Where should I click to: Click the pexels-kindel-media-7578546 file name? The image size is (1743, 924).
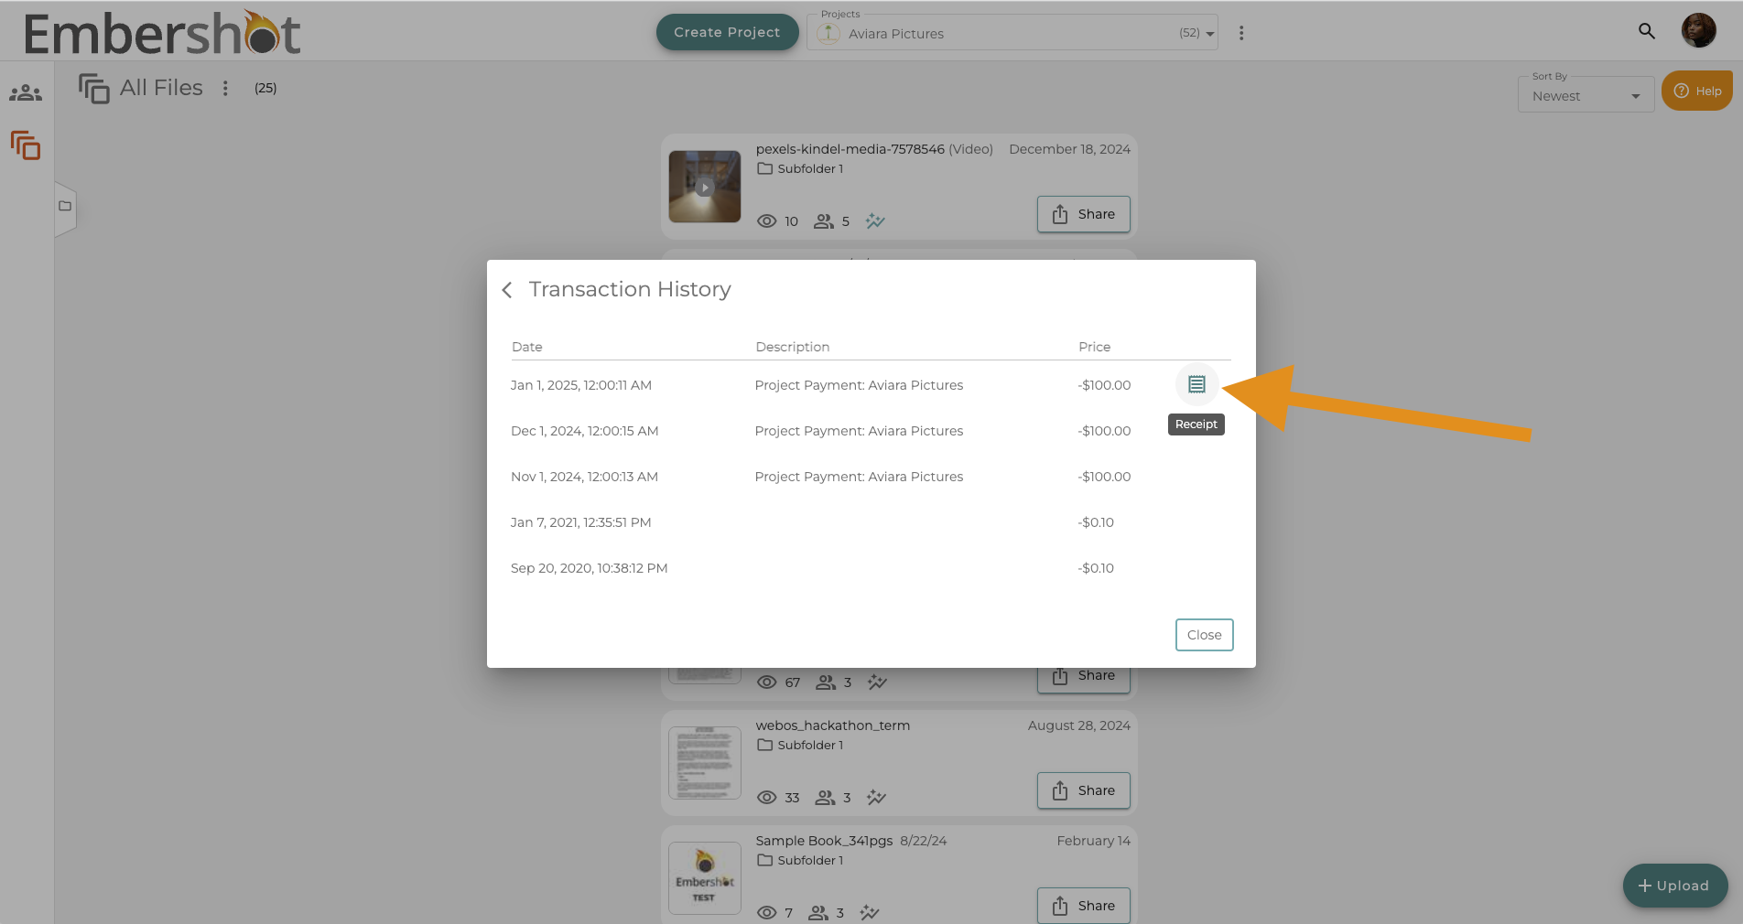850,149
